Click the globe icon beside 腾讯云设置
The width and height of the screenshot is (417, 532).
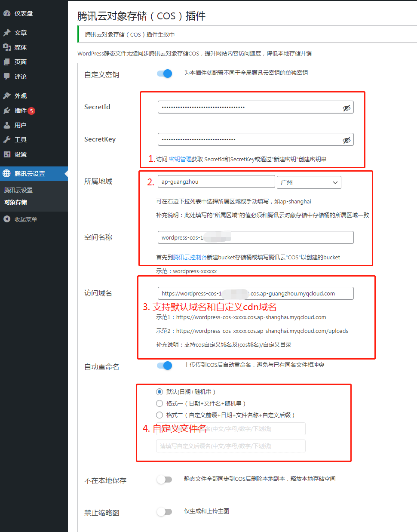[7, 174]
